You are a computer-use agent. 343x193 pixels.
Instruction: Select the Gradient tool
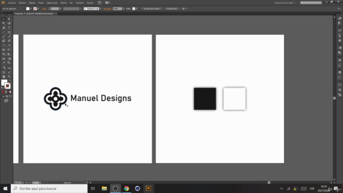(9, 59)
